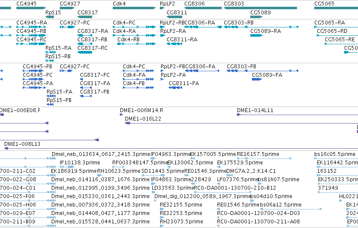Select protein CG4945-PC
The width and height of the screenshot is (358, 228).
coord(33,79)
